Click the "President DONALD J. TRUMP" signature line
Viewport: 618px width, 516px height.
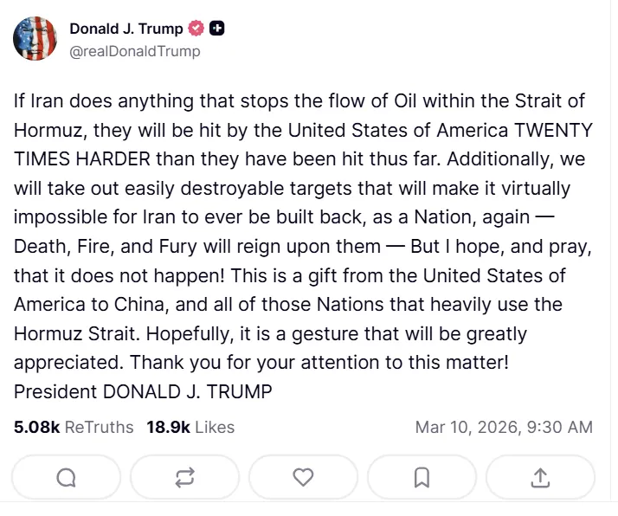coord(143,391)
